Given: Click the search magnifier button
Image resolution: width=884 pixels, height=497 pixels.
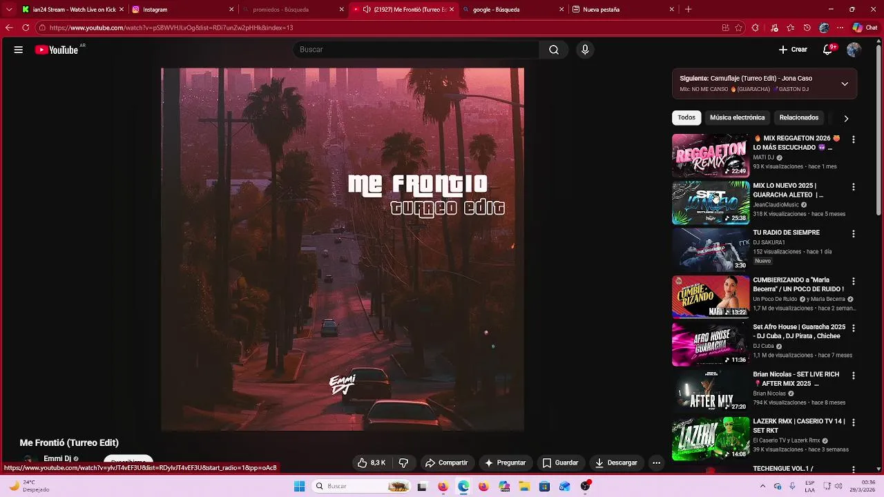Looking at the screenshot, I should click(x=554, y=50).
